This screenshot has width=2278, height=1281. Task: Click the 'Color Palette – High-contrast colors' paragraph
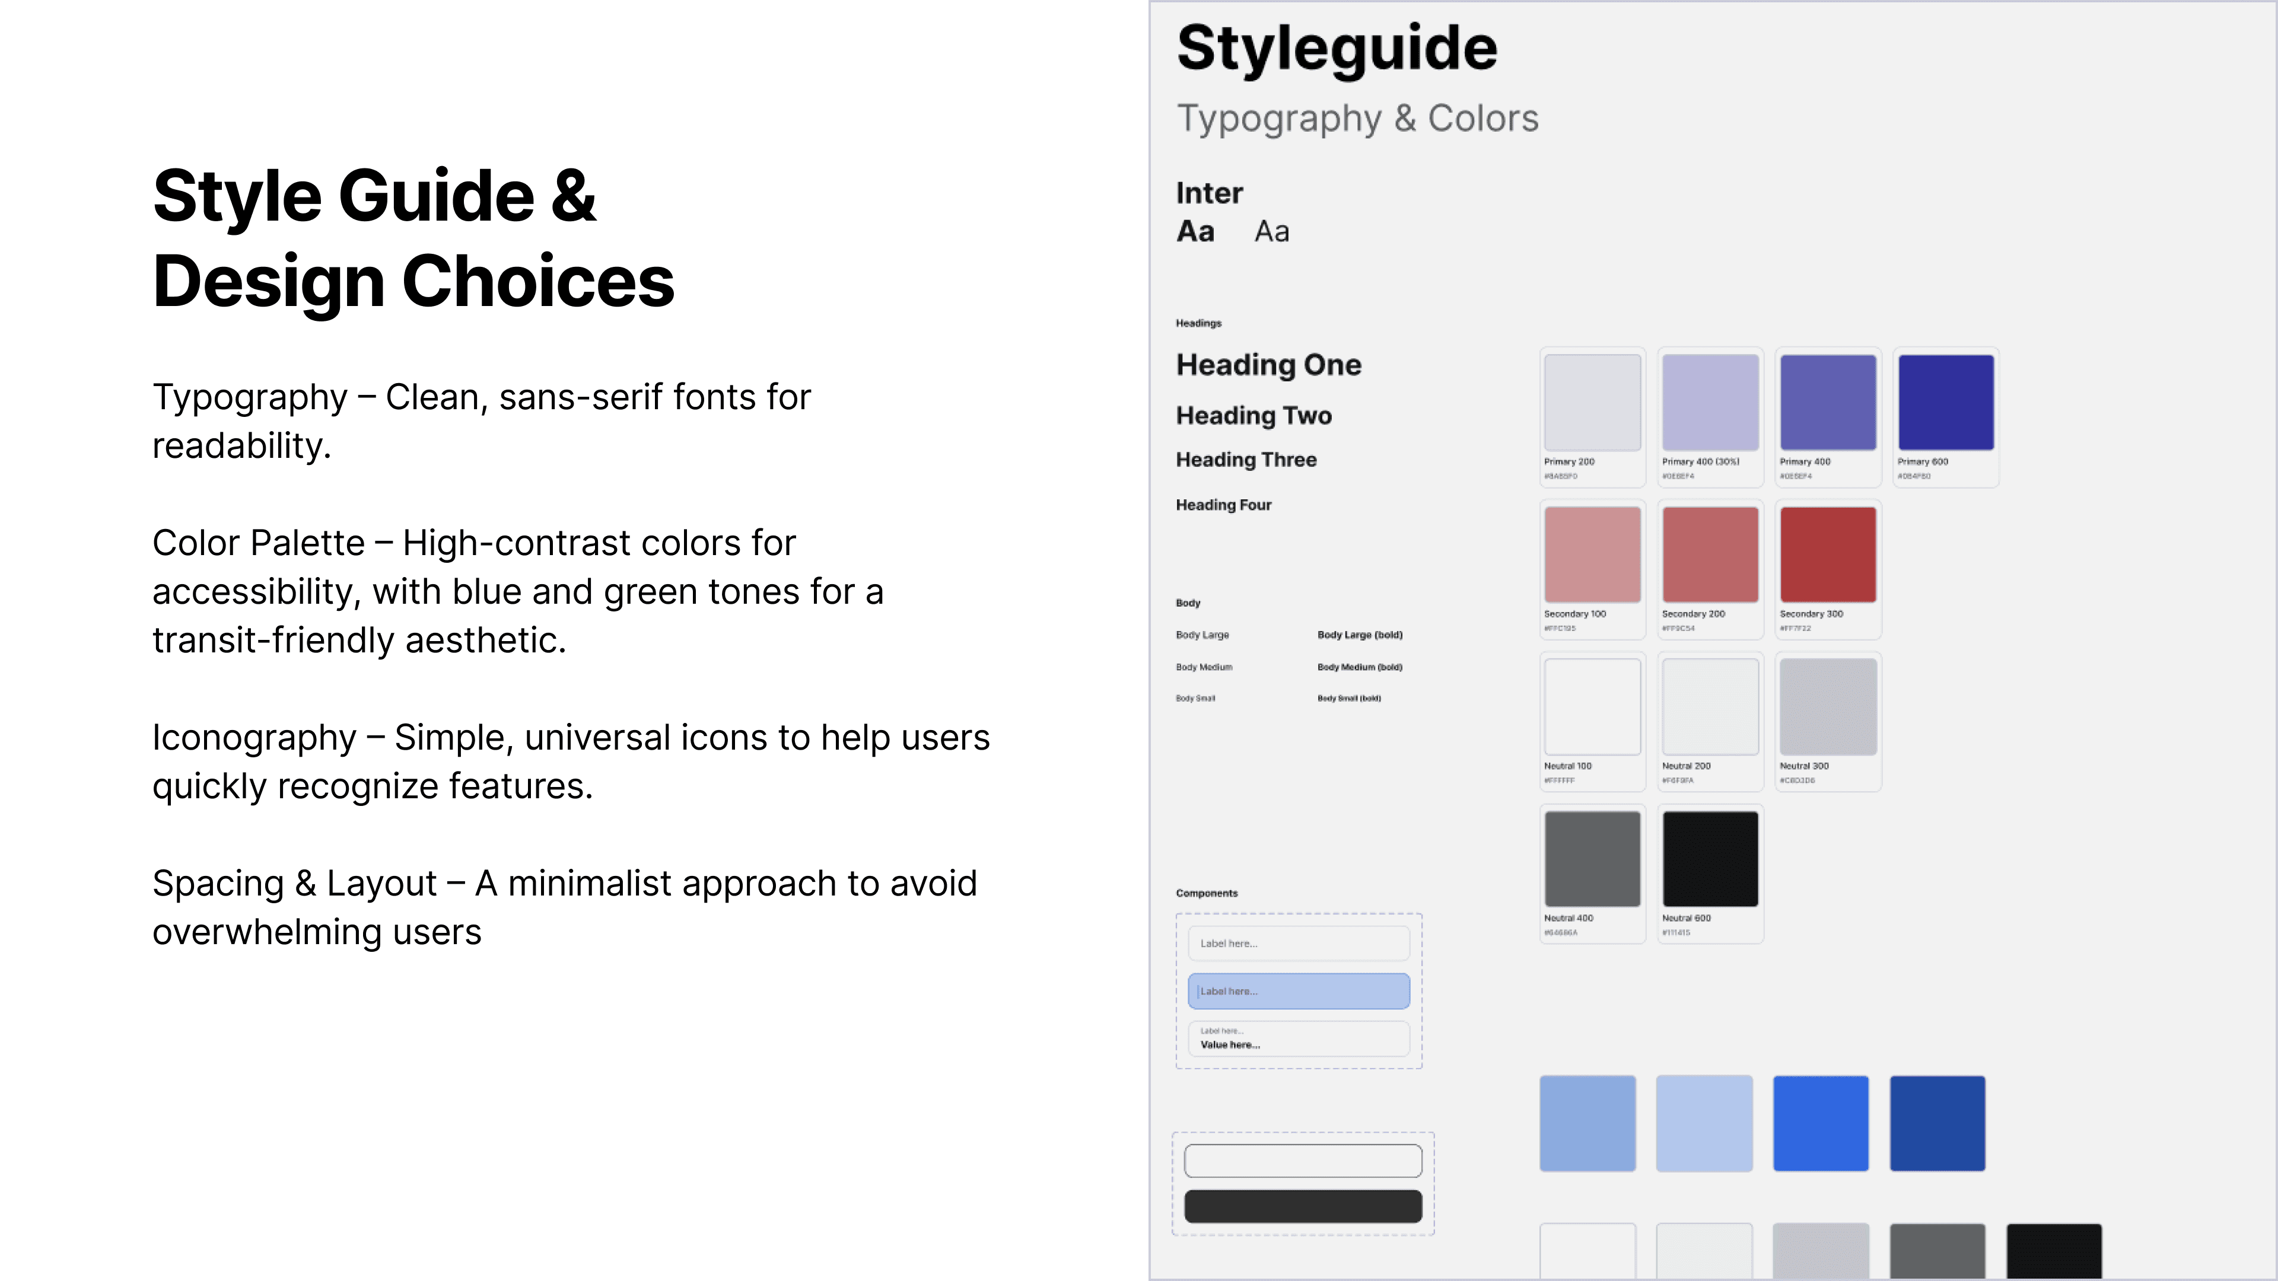click(x=517, y=591)
